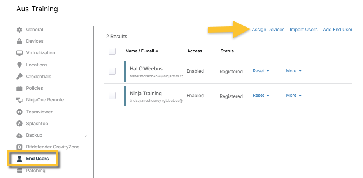Click the Policies clipboard icon
Image resolution: width=363 pixels, height=178 pixels.
[19, 88]
